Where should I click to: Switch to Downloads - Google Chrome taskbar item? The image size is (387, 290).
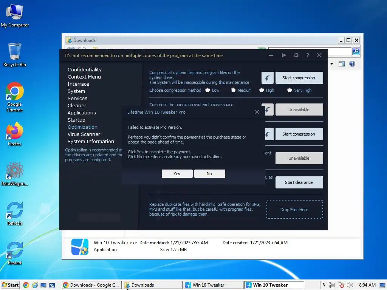pyautogui.click(x=91, y=285)
